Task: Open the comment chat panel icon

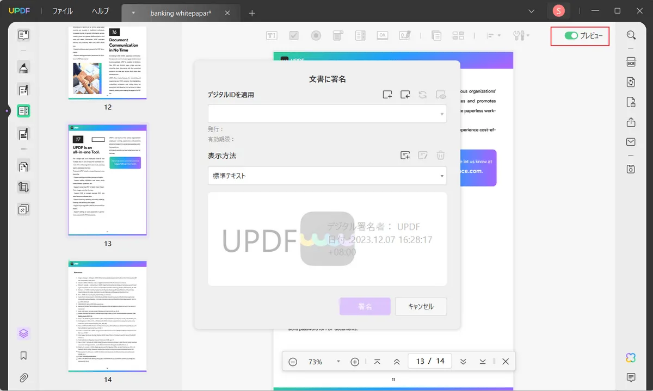Action: pyautogui.click(x=631, y=377)
